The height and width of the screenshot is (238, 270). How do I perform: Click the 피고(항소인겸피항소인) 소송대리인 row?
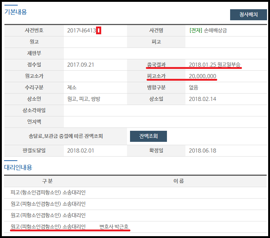click(x=48, y=192)
